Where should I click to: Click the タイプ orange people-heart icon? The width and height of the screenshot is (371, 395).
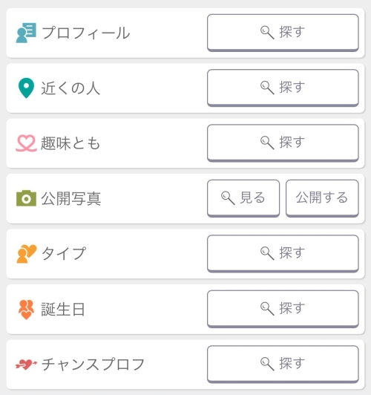[x=27, y=254]
